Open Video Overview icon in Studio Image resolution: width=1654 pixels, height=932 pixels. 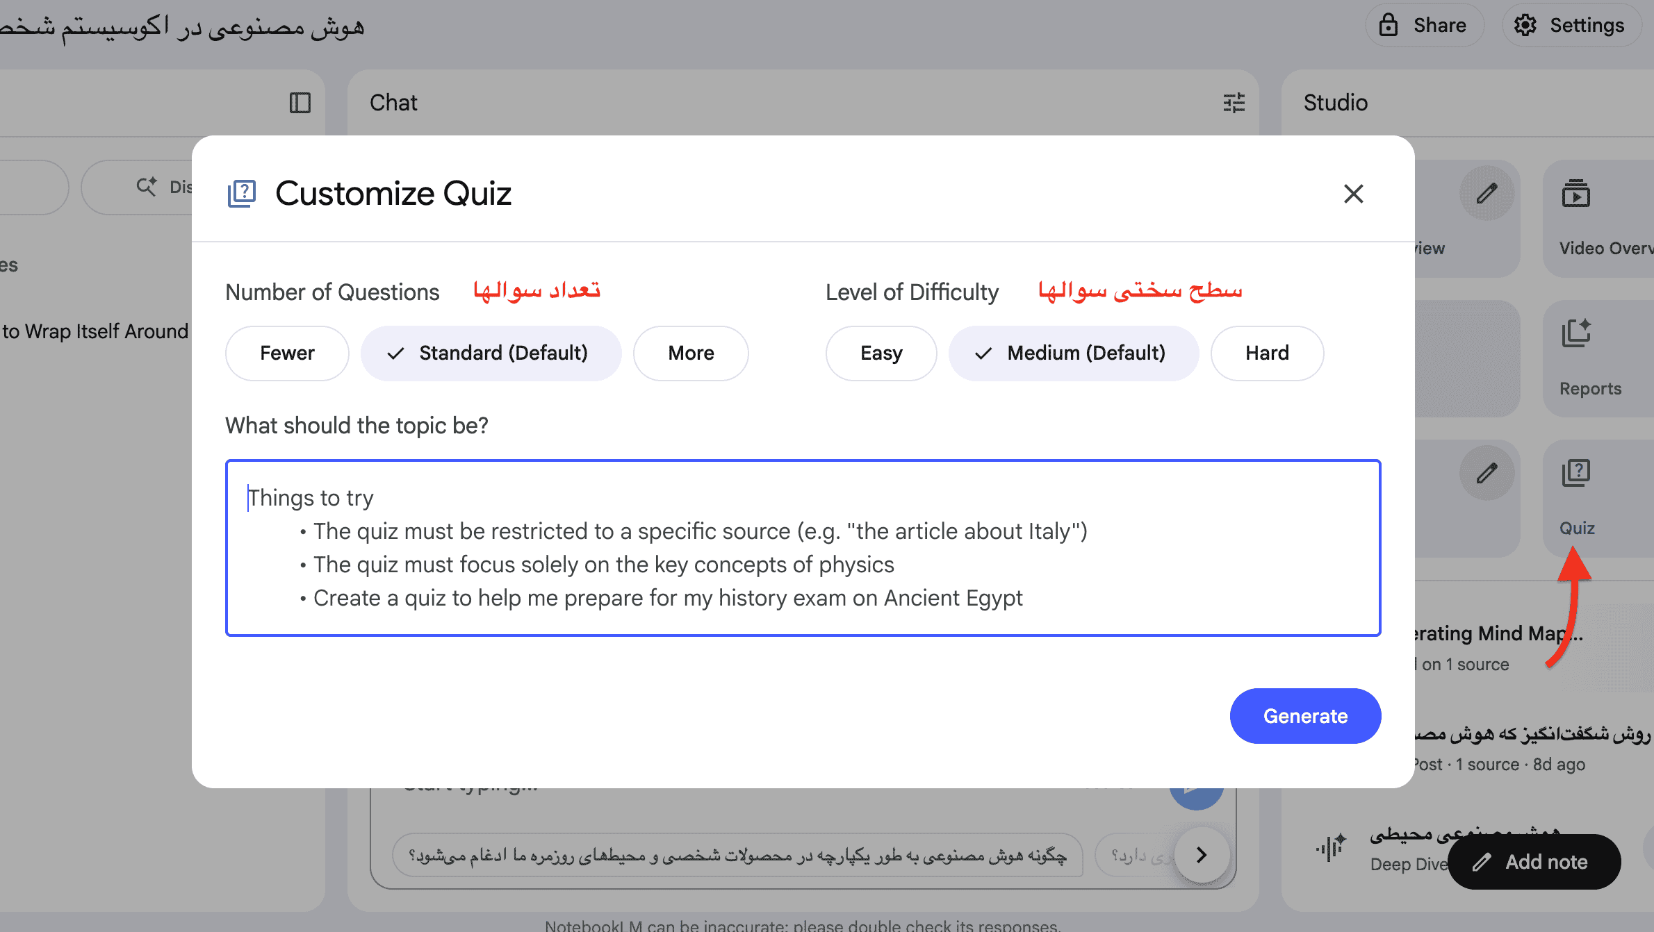1575,194
